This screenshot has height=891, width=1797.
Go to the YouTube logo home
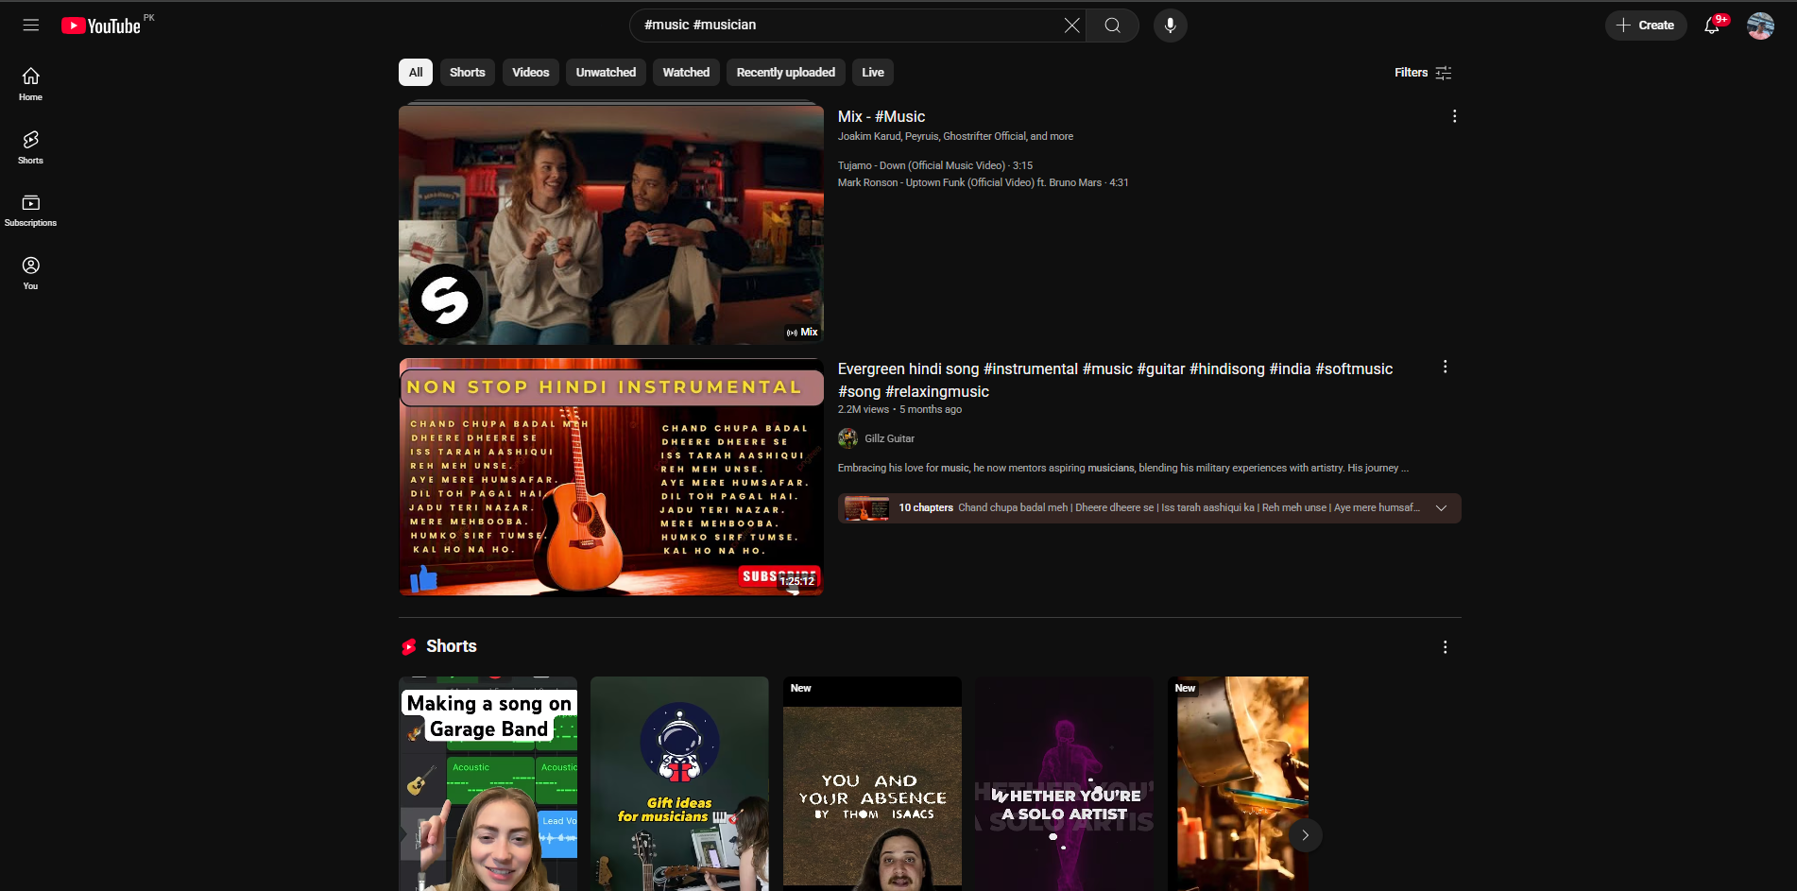pyautogui.click(x=101, y=26)
